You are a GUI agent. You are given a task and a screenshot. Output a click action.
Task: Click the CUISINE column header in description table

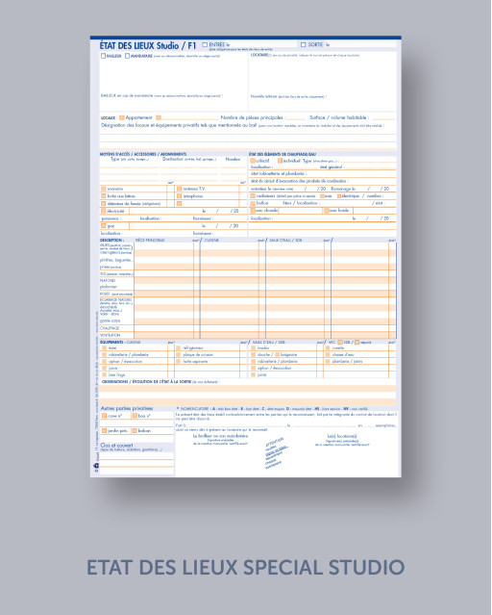211,240
